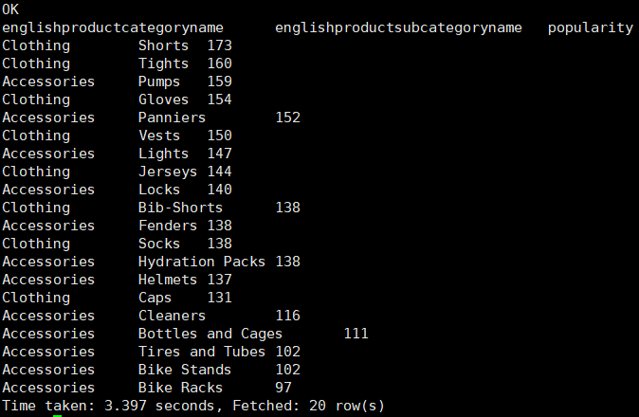
Task: Click the value 173 for Shorts
Action: click(220, 45)
